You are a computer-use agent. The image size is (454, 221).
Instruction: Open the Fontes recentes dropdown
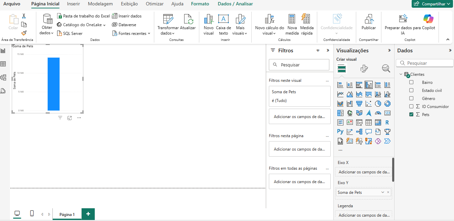pos(149,34)
